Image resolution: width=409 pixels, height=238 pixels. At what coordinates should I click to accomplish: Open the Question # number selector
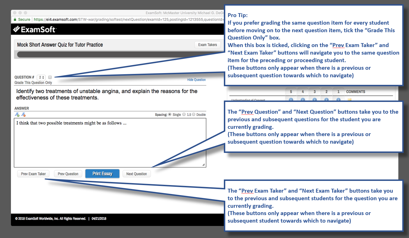[x=41, y=77]
